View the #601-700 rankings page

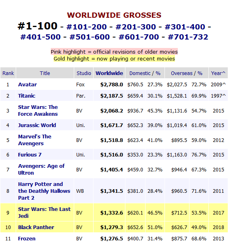(139, 37)
